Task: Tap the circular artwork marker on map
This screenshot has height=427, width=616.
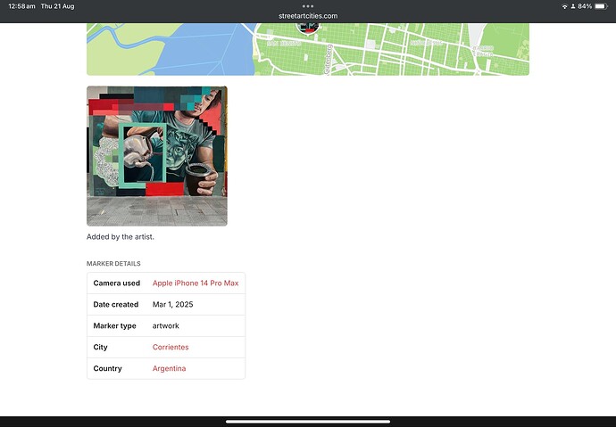Action: point(307,29)
